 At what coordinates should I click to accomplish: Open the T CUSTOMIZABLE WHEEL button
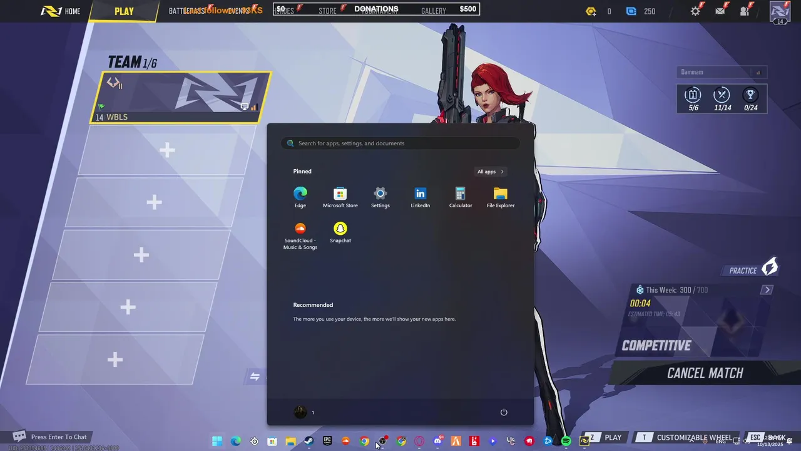[x=686, y=437]
